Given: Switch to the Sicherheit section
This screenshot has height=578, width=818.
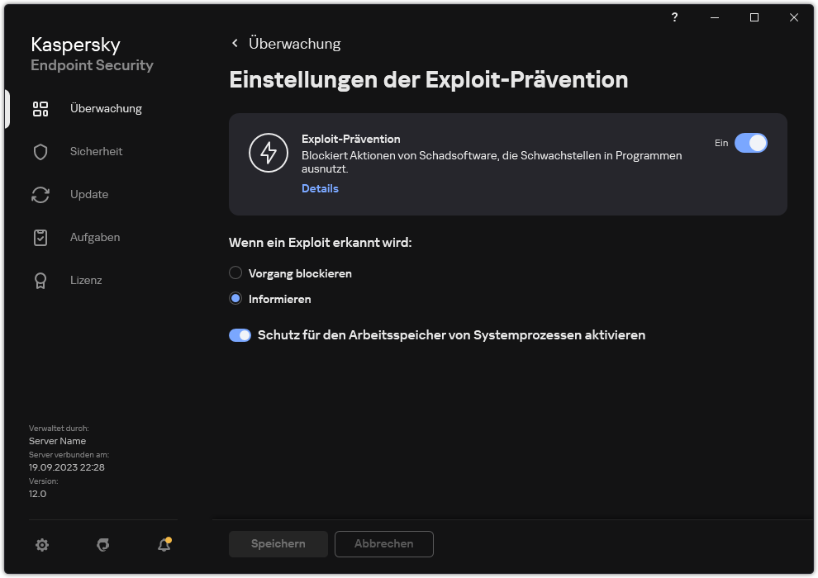Looking at the screenshot, I should tap(97, 151).
